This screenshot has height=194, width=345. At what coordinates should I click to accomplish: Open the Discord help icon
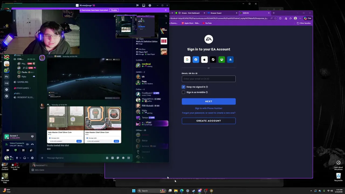pyautogui.click(x=150, y=5)
